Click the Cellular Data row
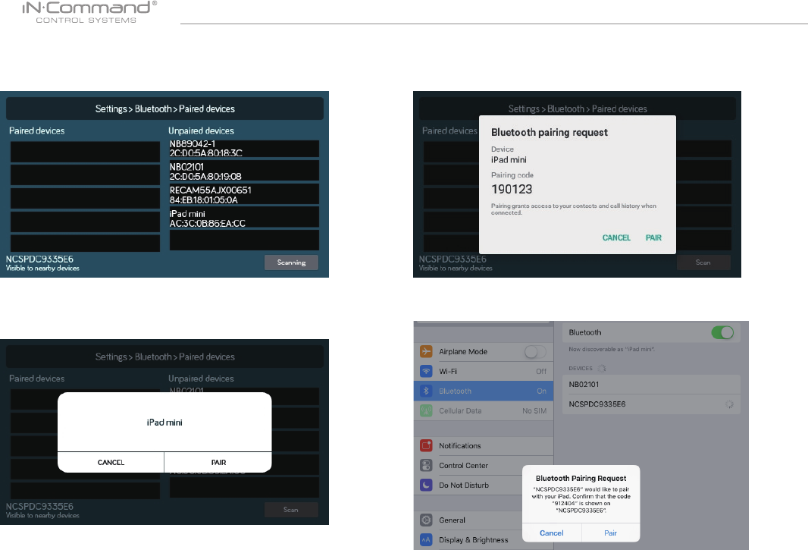 tap(484, 410)
